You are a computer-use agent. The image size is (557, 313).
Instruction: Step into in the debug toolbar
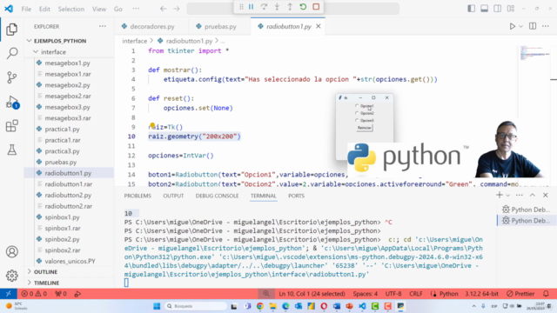[277, 7]
